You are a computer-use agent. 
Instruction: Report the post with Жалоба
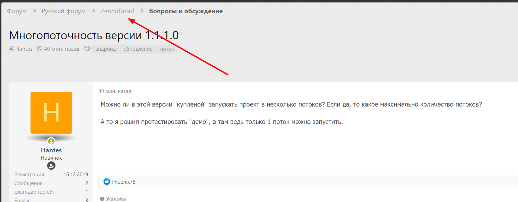pos(113,199)
